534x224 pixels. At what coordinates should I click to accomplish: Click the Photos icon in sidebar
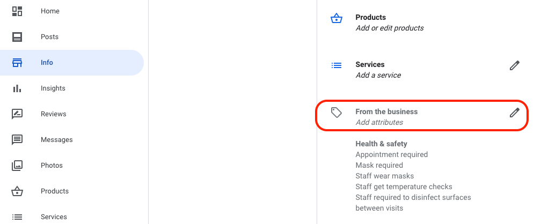(17, 166)
